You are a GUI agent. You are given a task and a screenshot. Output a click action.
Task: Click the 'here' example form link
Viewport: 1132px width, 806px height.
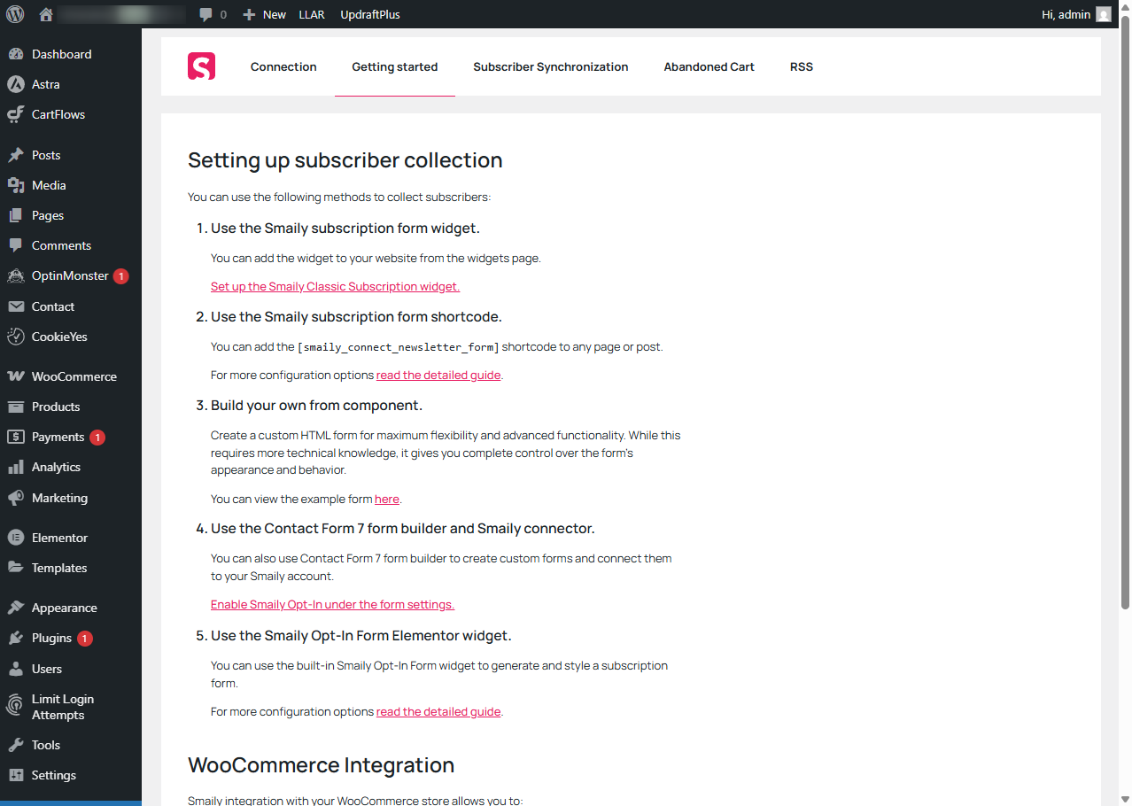coord(387,499)
